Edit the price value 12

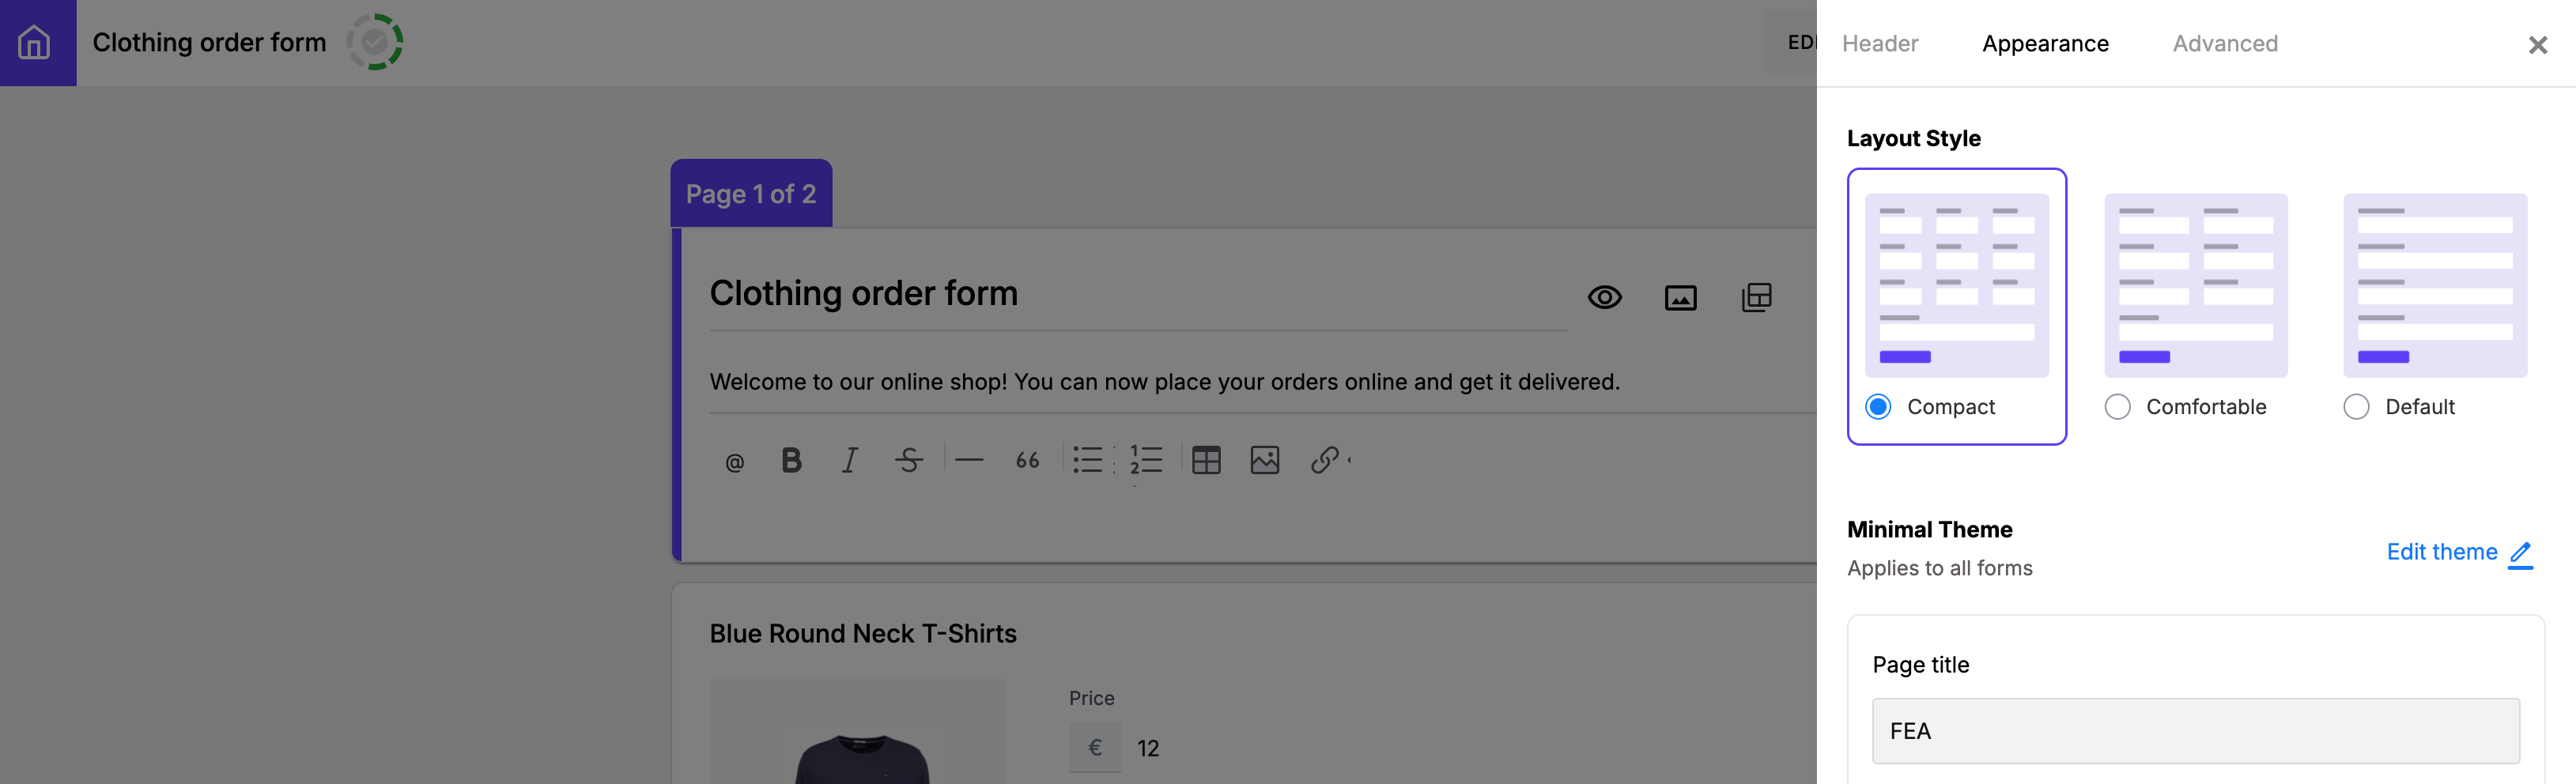(x=1148, y=748)
